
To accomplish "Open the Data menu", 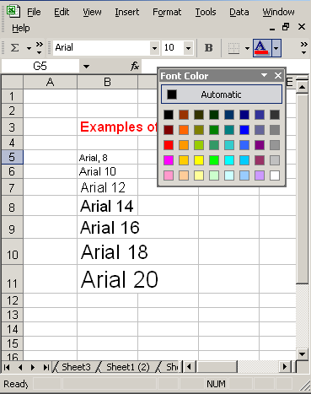I will [x=239, y=12].
